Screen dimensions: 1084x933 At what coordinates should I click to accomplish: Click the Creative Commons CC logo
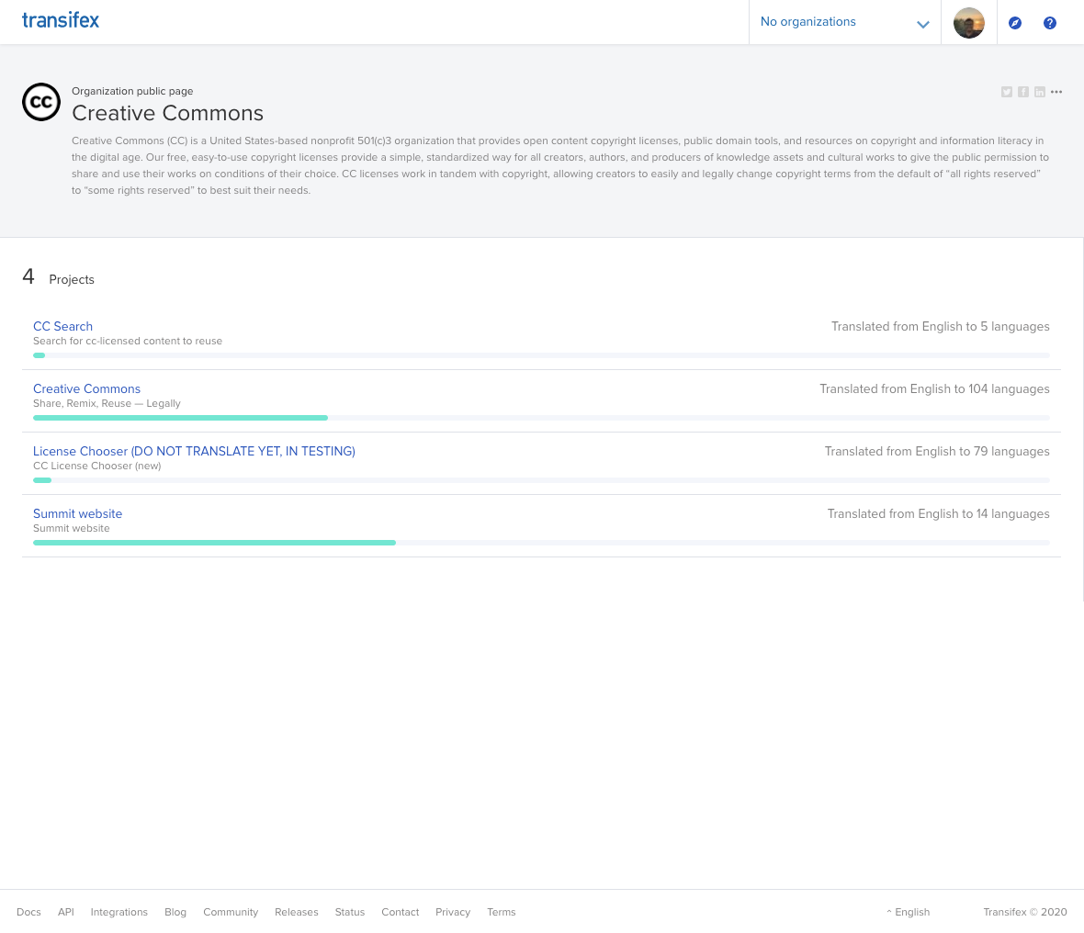click(41, 103)
